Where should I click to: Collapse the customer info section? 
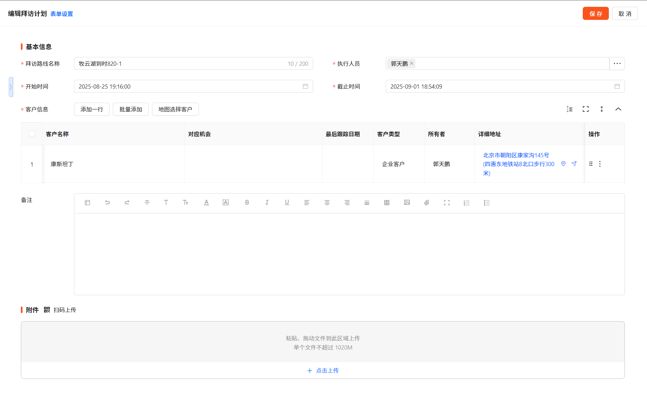618,109
